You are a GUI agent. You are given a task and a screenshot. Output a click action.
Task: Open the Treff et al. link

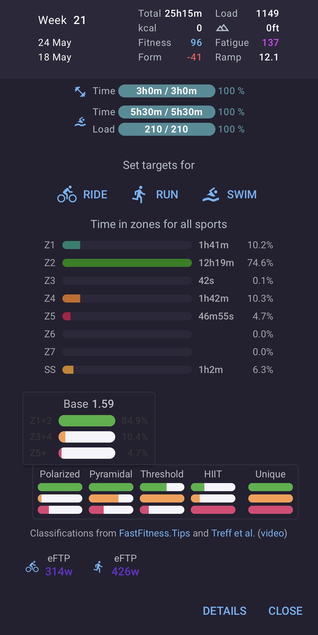233,533
